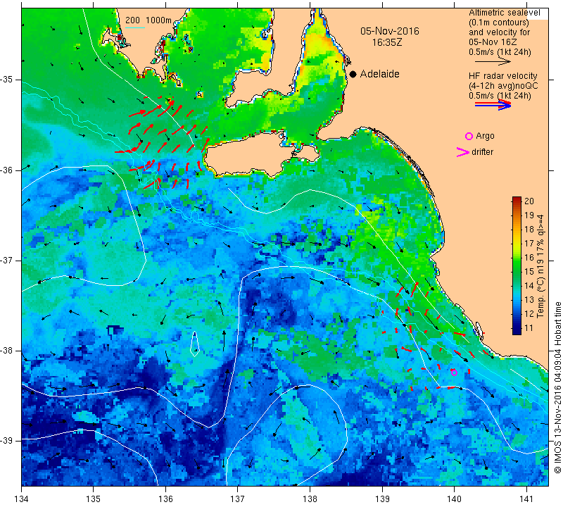563x507 pixels.
Task: Click the drifter legend label
Action: coord(482,152)
